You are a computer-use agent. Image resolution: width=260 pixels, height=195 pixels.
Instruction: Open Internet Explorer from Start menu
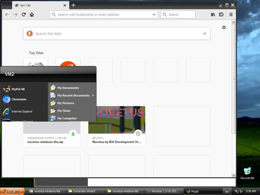24,111
